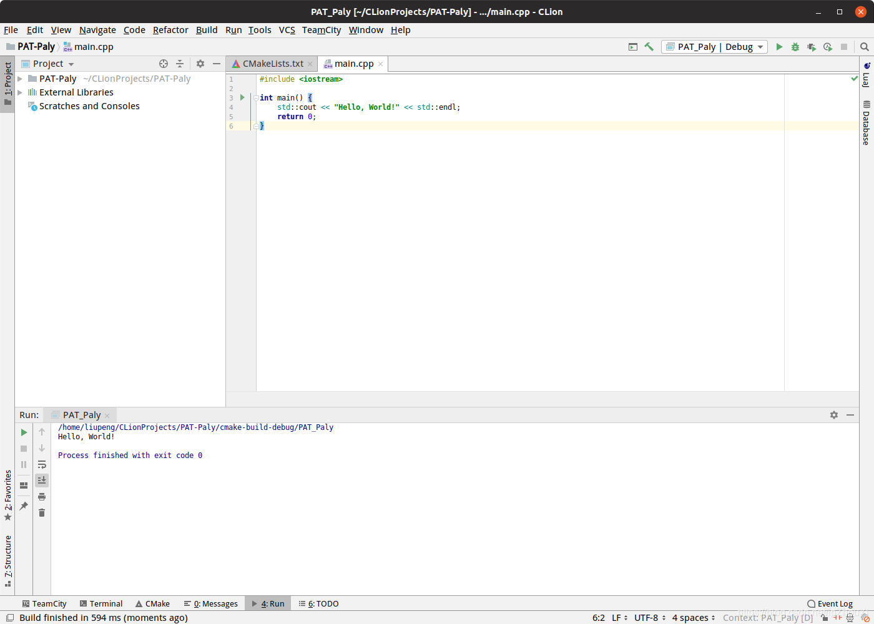Pause output in Run panel
This screenshot has height=624, width=874.
click(24, 465)
